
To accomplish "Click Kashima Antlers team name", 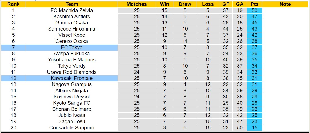I will [x=72, y=17].
